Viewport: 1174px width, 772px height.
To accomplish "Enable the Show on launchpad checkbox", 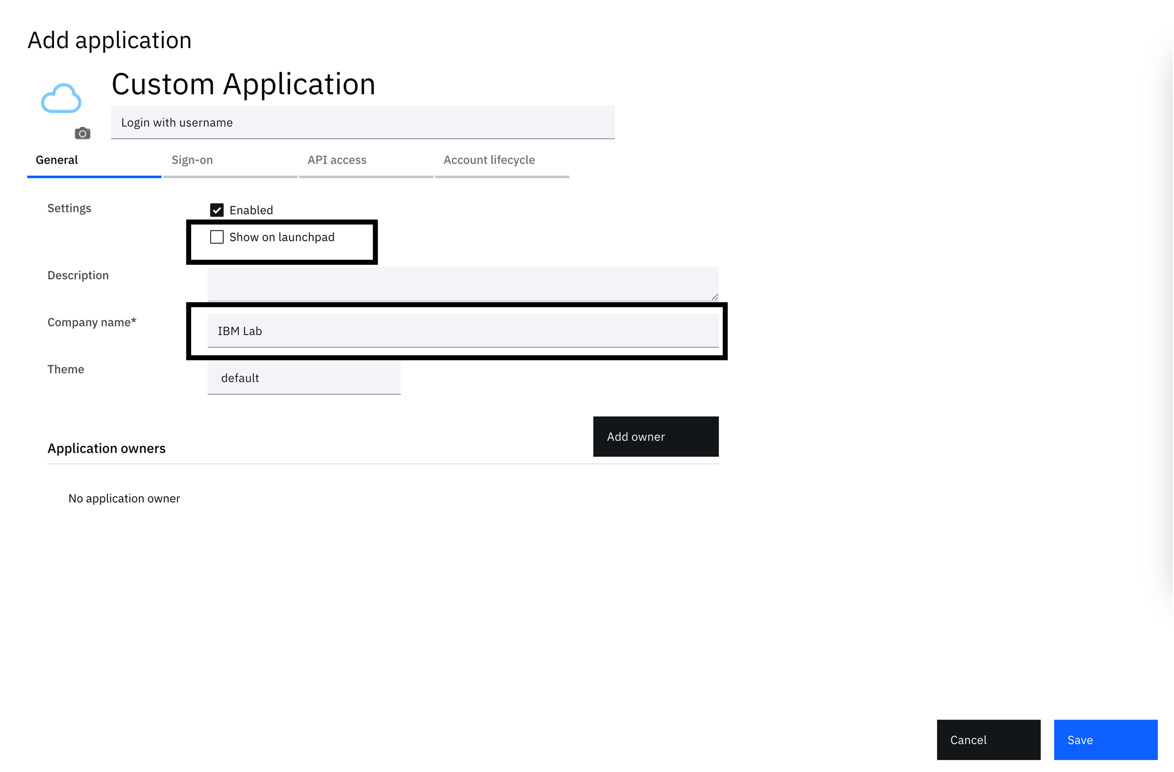I will click(217, 237).
